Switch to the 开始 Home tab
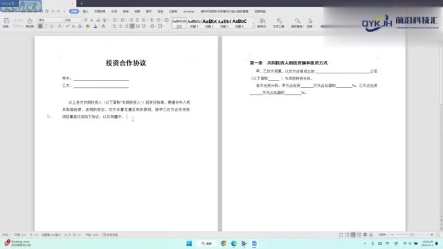 74,11
